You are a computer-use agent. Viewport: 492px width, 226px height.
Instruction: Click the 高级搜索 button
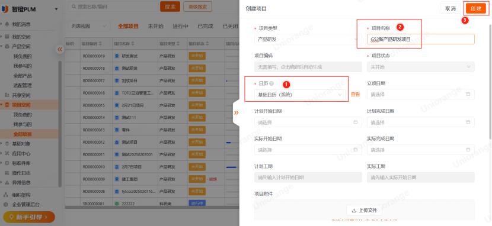point(197,7)
